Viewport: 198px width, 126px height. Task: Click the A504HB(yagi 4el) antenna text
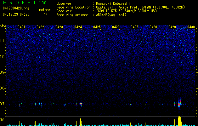tap(111, 15)
